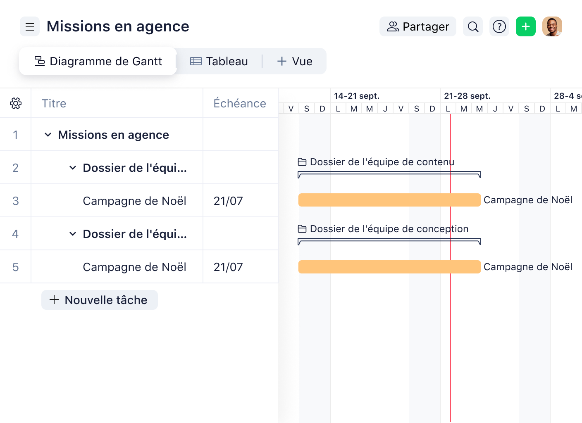Screen dimensions: 582x423
Task: Click the folder icon for équipe de contenu
Action: 302,162
